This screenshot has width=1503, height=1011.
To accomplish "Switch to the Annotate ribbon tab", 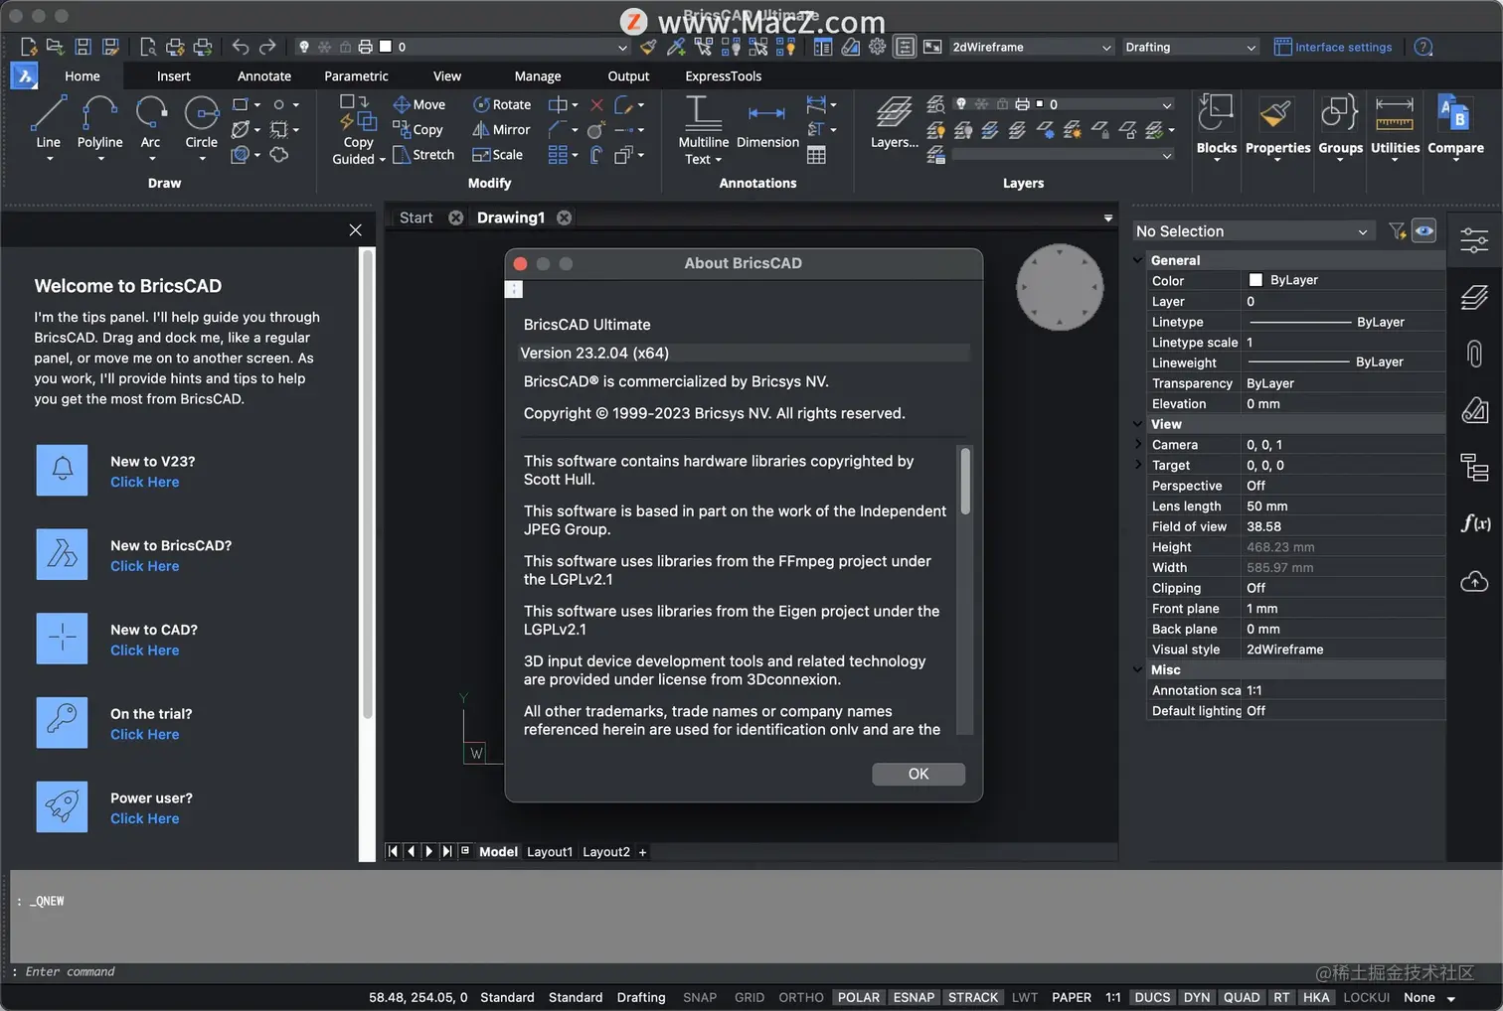I will 264,75.
